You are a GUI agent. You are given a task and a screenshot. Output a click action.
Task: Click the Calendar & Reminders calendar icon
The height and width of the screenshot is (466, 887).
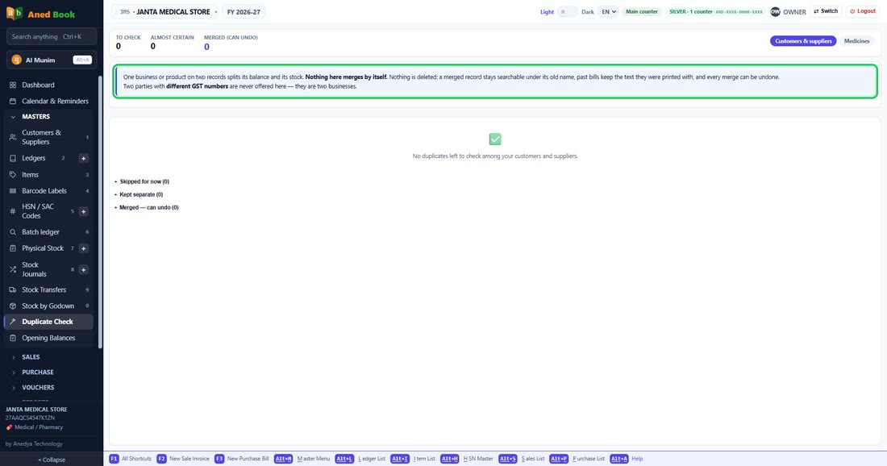13,102
